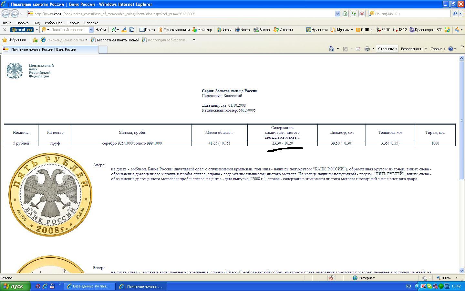The width and height of the screenshot is (465, 291).
Task: Click the Красноярск -8°C weather item
Action: point(426,30)
